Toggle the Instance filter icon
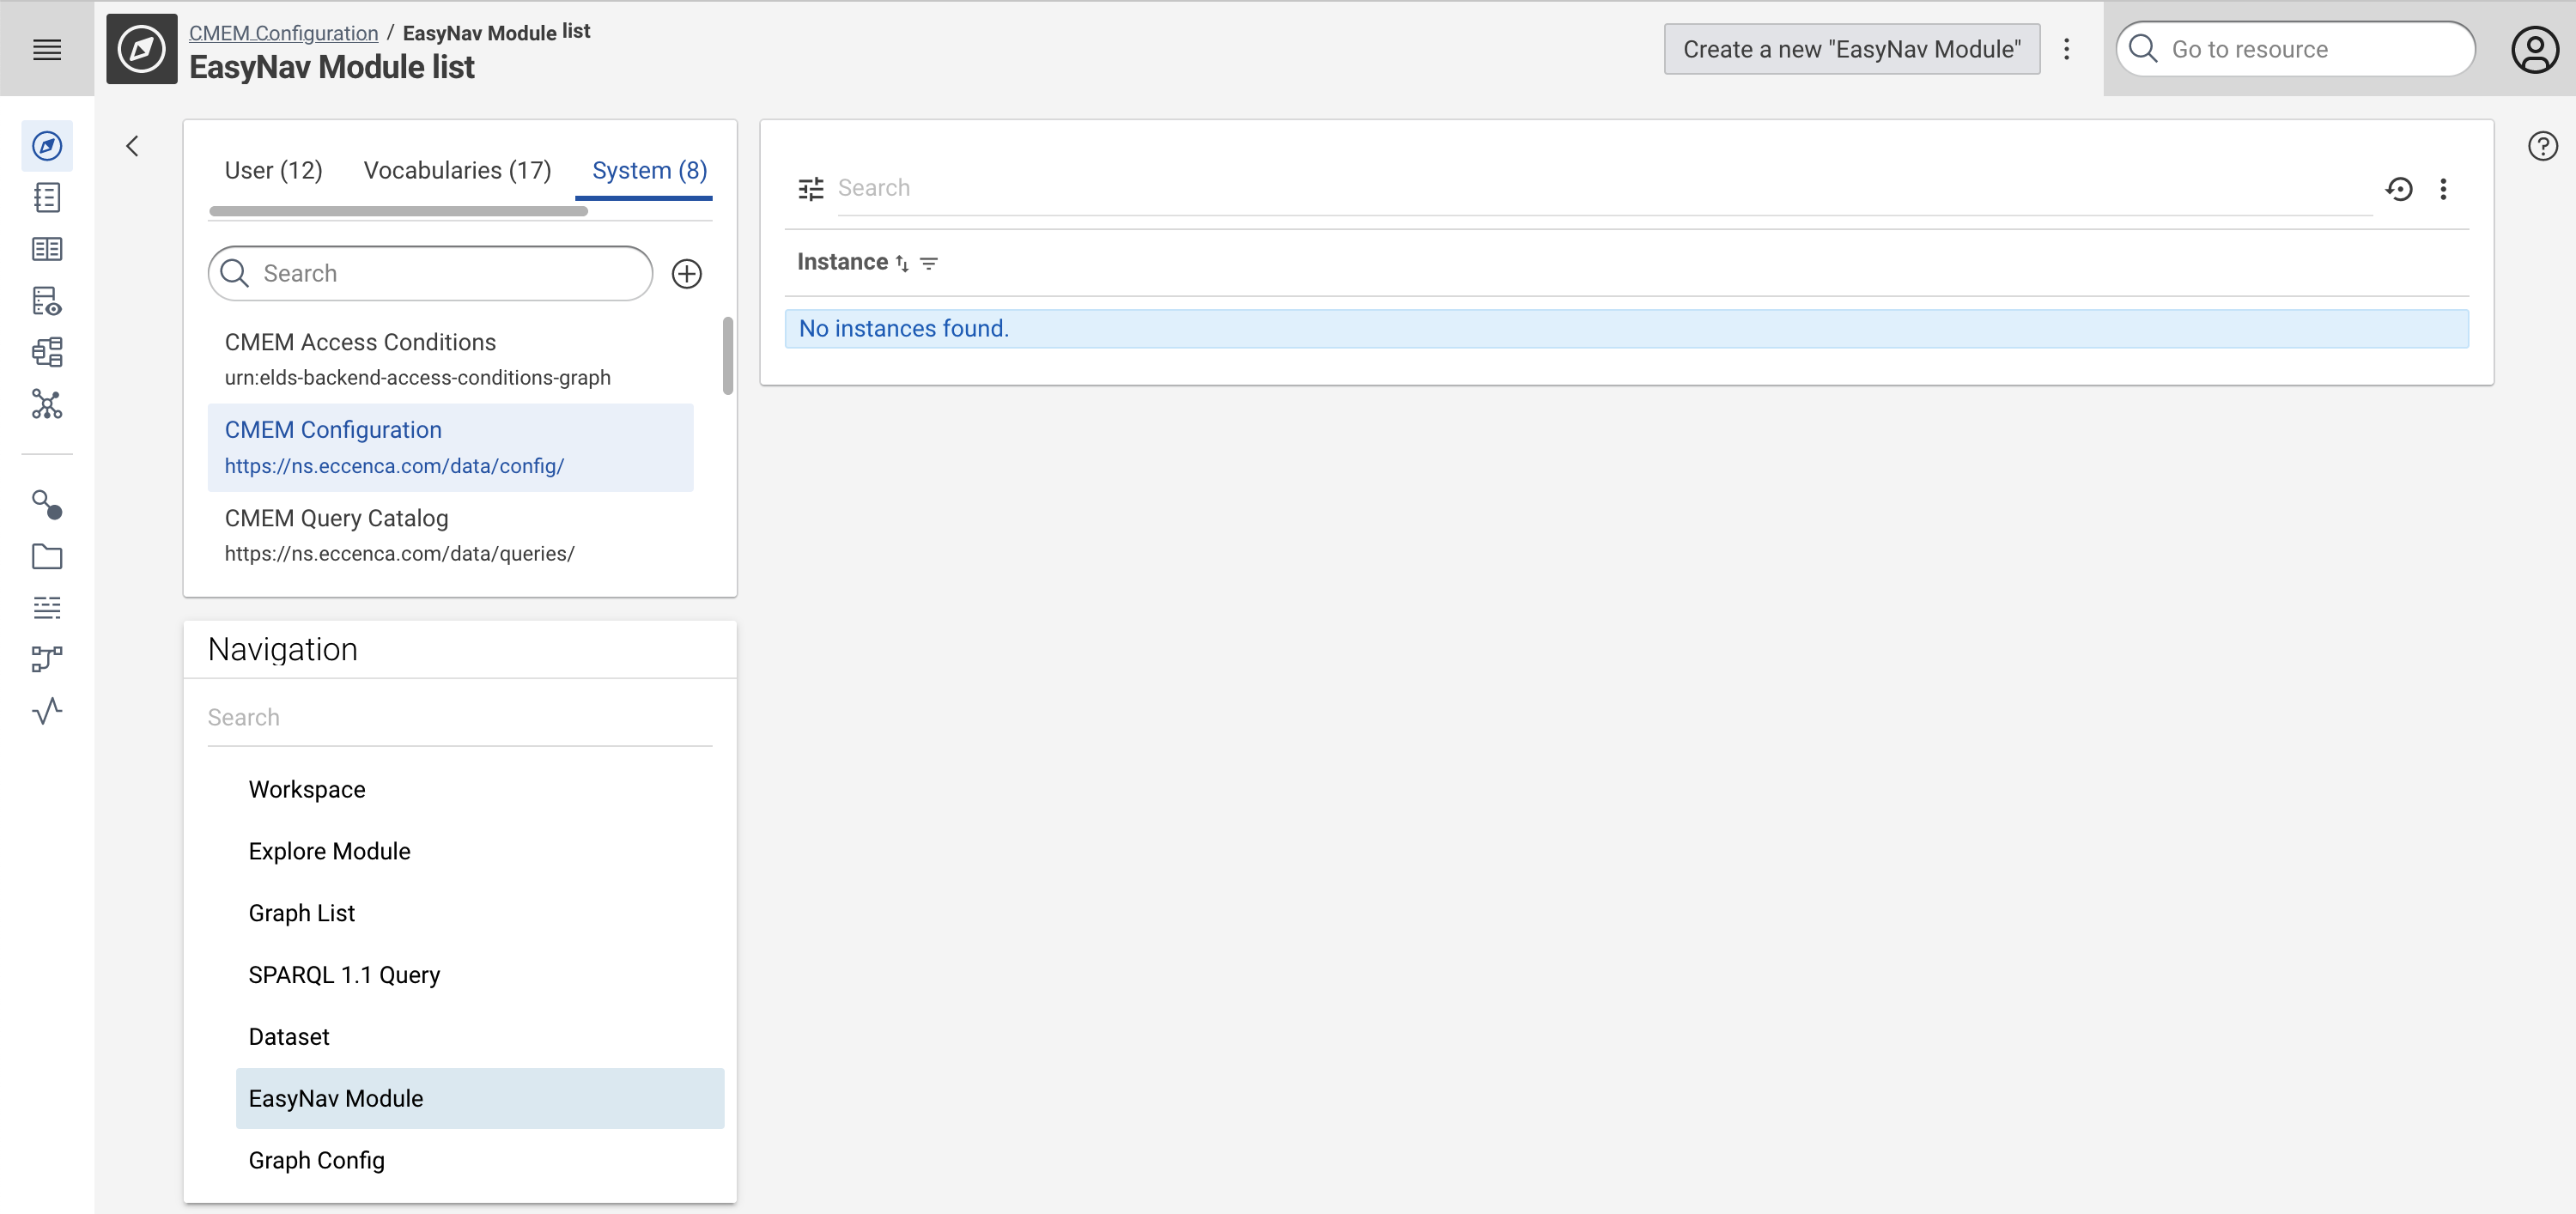This screenshot has height=1214, width=2576. coord(928,264)
